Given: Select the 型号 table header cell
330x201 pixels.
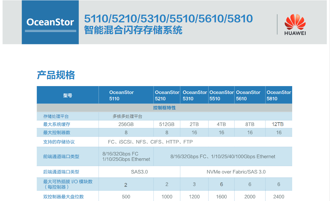Looking at the screenshot, I should click(67, 95).
